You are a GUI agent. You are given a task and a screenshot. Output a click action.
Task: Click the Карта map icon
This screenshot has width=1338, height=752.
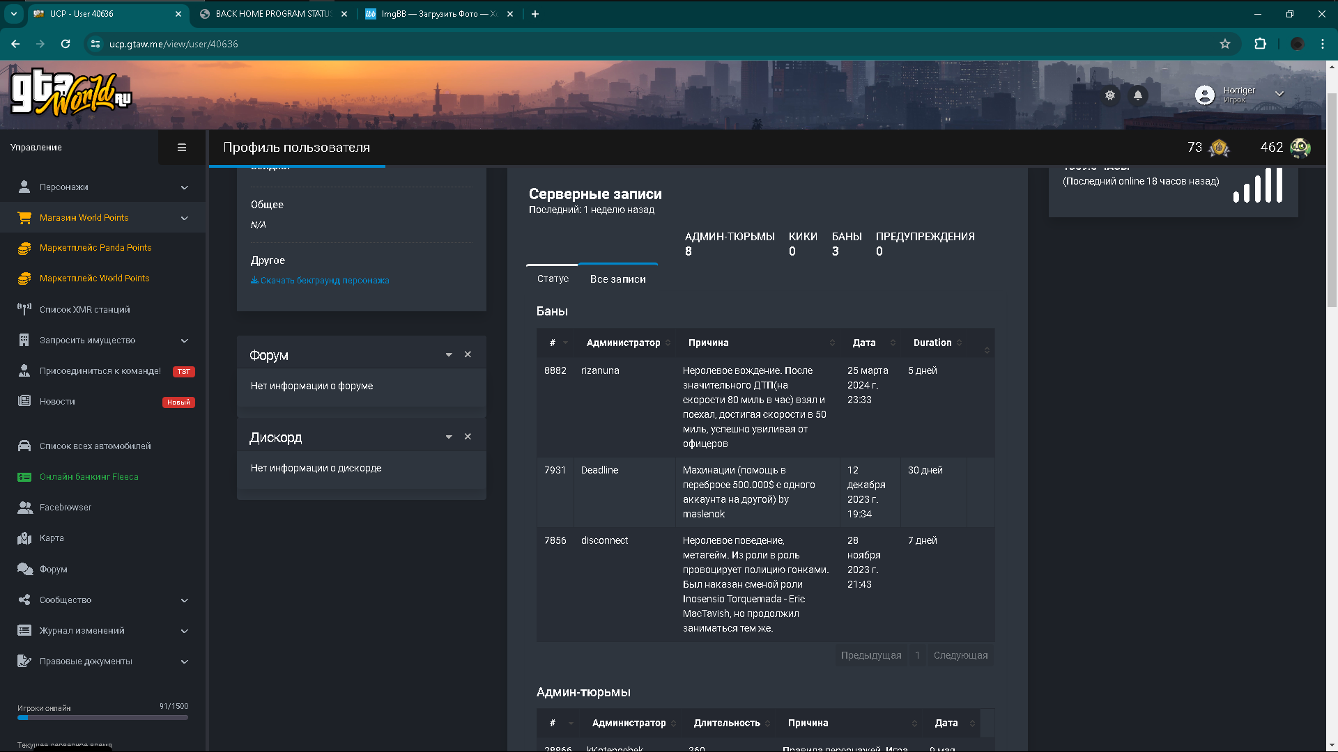(x=24, y=538)
